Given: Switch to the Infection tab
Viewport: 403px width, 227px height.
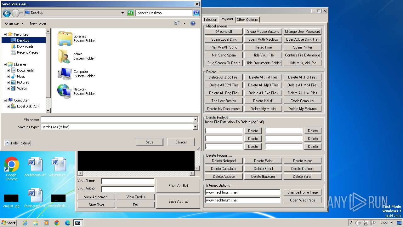Looking at the screenshot, I should [210, 20].
